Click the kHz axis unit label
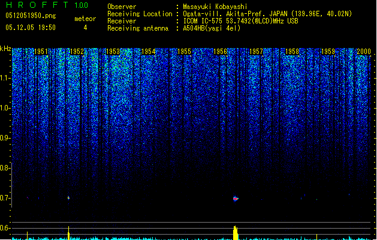This screenshot has height=240, width=377. coord(5,49)
